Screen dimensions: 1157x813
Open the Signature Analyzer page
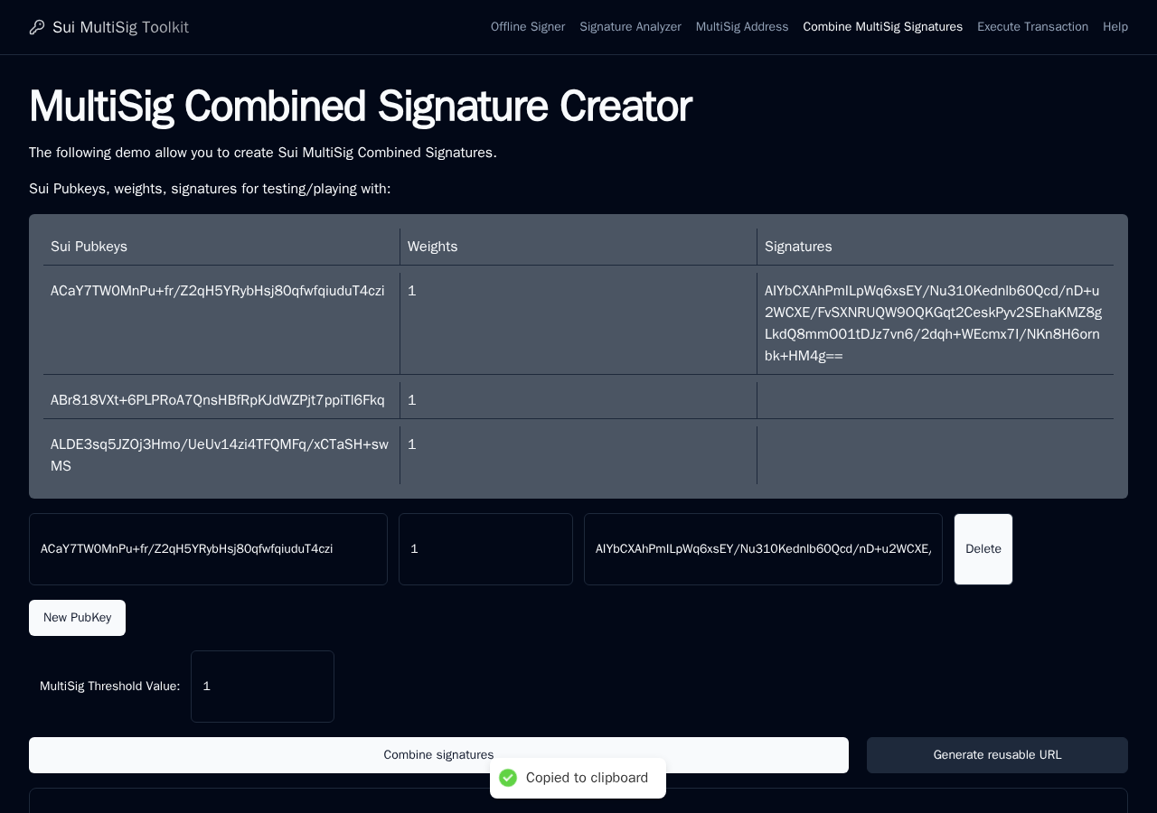pyautogui.click(x=630, y=27)
